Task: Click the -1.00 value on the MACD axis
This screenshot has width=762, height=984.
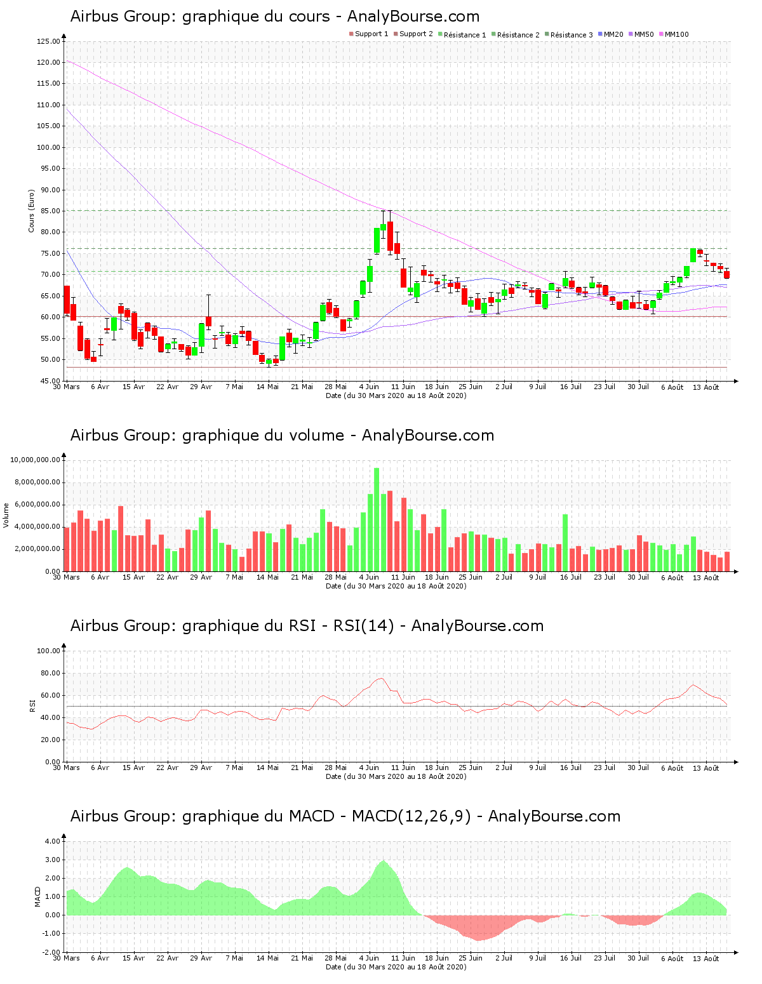Action: coord(51,933)
